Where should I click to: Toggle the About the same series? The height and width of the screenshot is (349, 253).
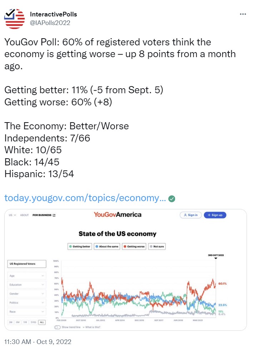click(x=107, y=246)
